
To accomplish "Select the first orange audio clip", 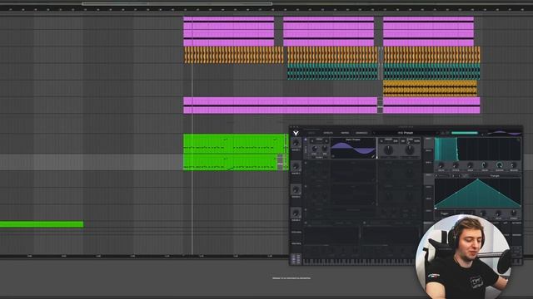I will (233, 55).
